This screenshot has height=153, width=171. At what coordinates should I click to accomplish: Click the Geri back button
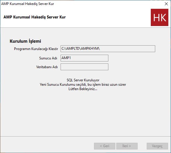click(105, 146)
